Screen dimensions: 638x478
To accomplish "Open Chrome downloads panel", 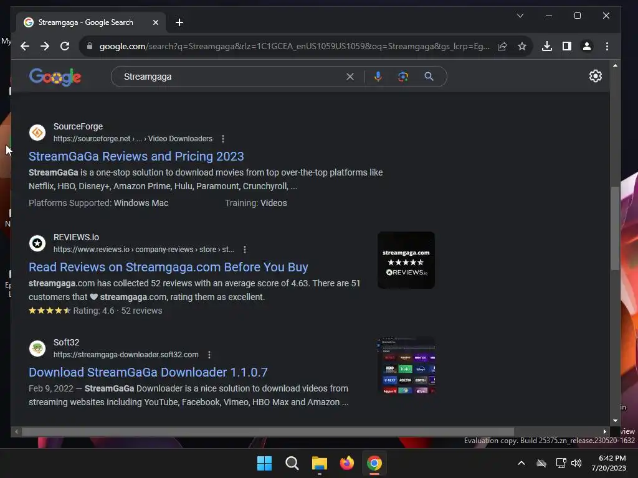I will (x=547, y=46).
